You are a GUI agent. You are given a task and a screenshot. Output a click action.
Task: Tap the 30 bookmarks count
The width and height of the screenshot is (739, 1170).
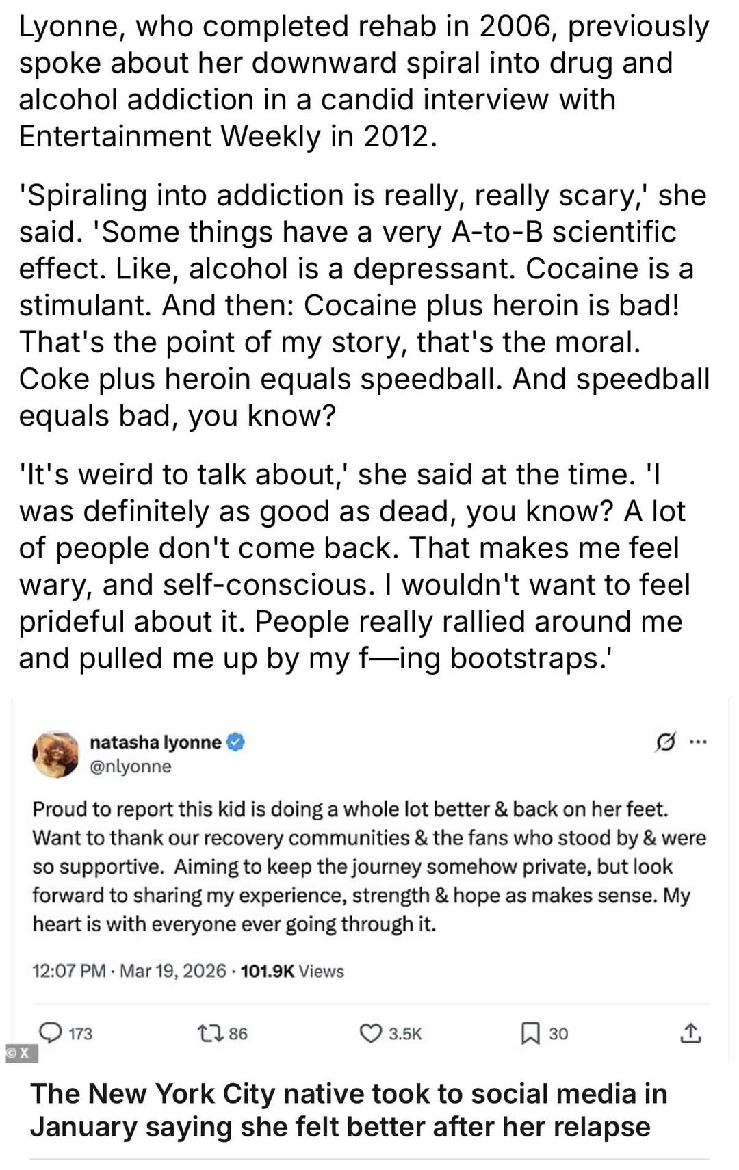(x=558, y=1034)
